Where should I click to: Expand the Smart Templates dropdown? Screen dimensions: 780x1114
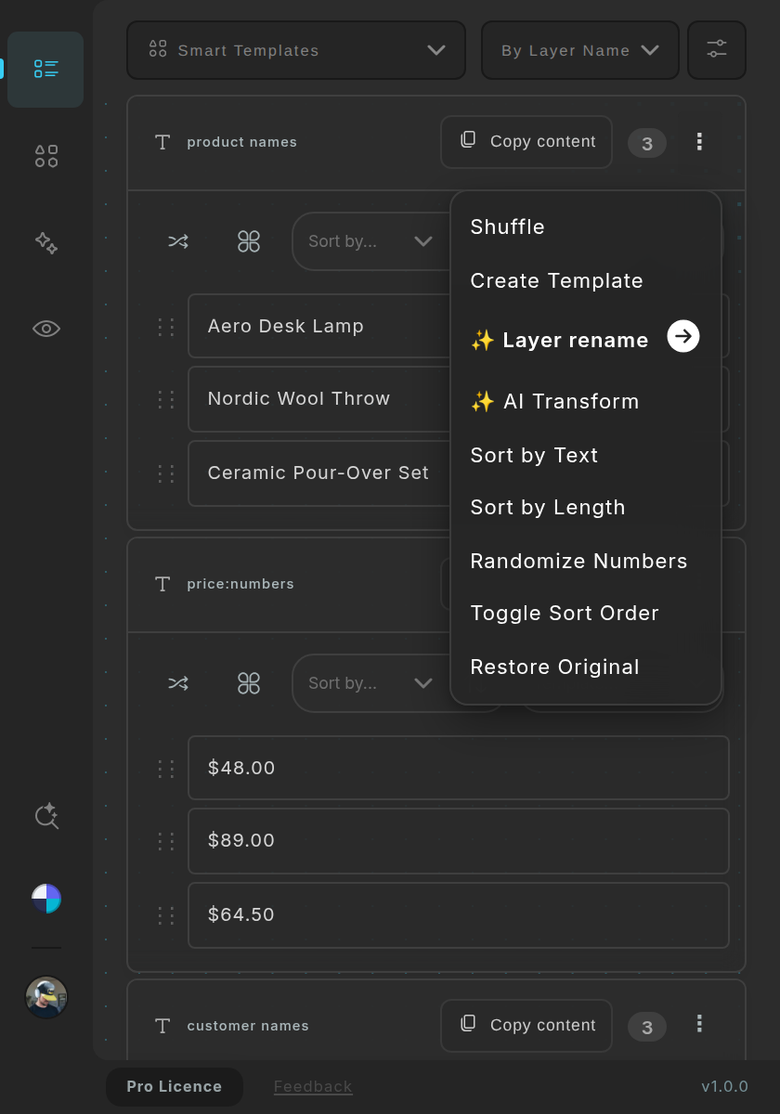tap(296, 50)
